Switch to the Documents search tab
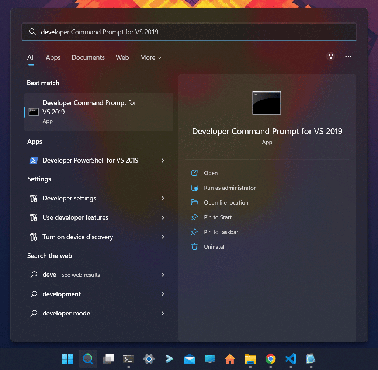 (x=88, y=57)
